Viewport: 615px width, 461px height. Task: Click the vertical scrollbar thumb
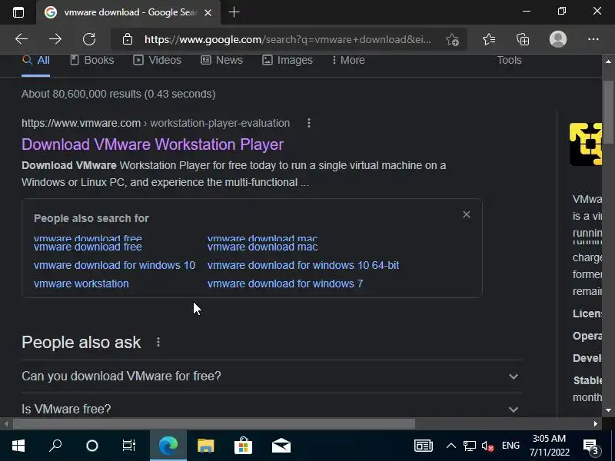608,112
